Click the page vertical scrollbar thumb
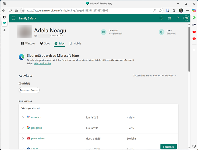This screenshot has width=198, height=150. pos(189,49)
